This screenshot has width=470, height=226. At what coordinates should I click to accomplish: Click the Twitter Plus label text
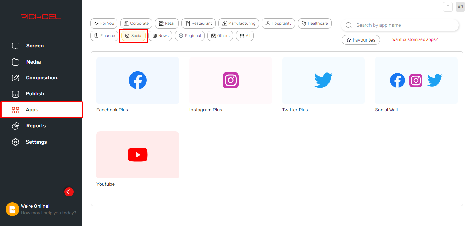pyautogui.click(x=295, y=110)
